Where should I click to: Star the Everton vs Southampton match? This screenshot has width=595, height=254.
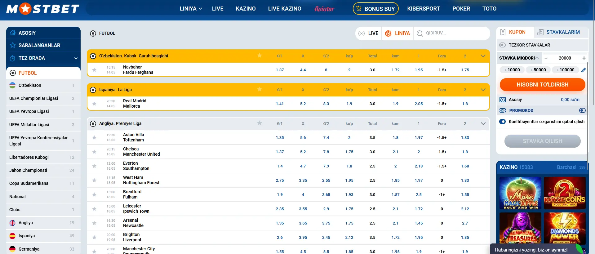pos(94,166)
